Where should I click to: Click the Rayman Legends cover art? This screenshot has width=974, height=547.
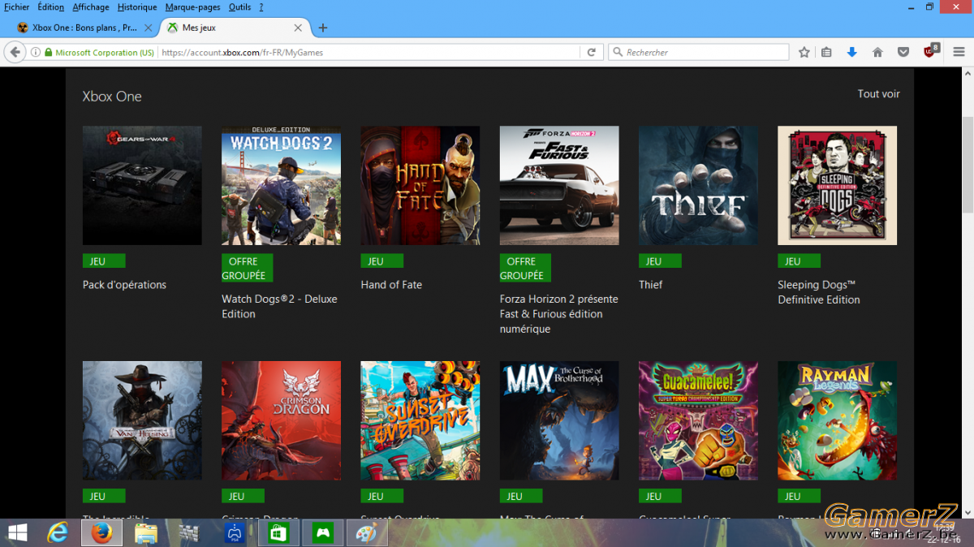(837, 420)
